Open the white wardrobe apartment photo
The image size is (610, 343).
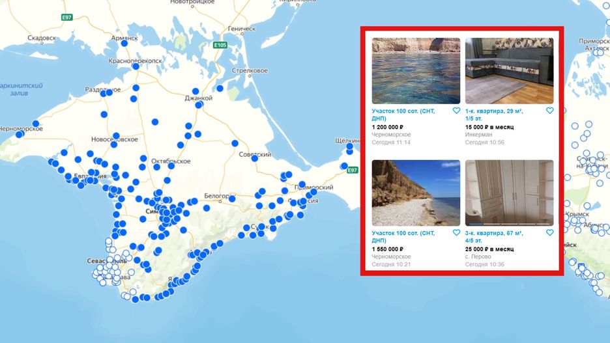click(x=509, y=193)
